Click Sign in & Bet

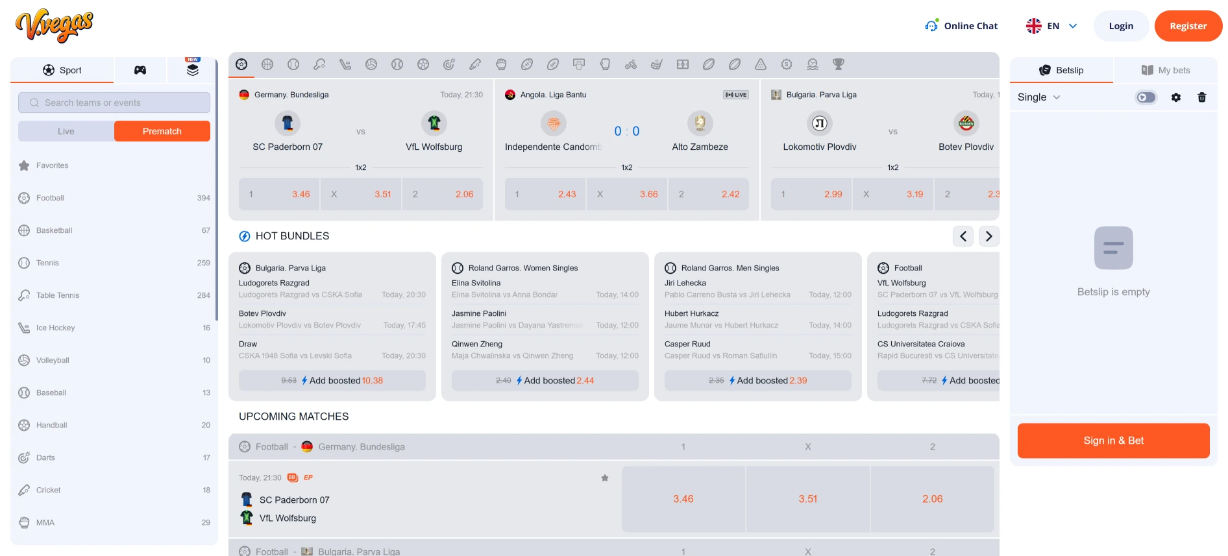click(1114, 441)
